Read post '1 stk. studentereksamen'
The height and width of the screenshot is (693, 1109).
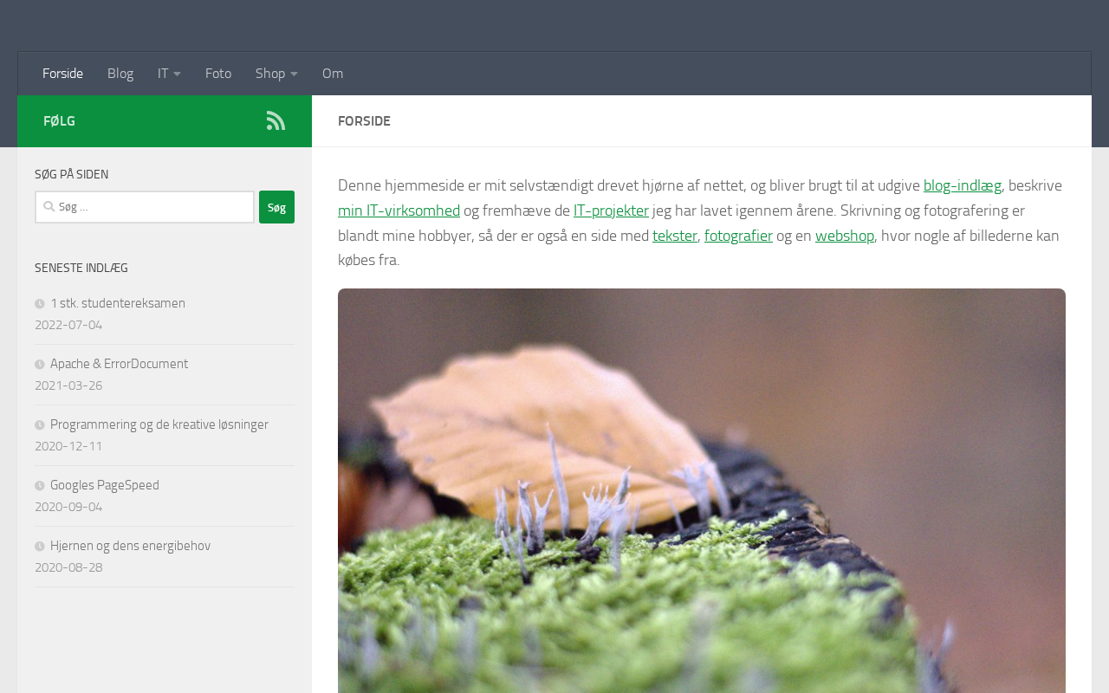(x=118, y=303)
